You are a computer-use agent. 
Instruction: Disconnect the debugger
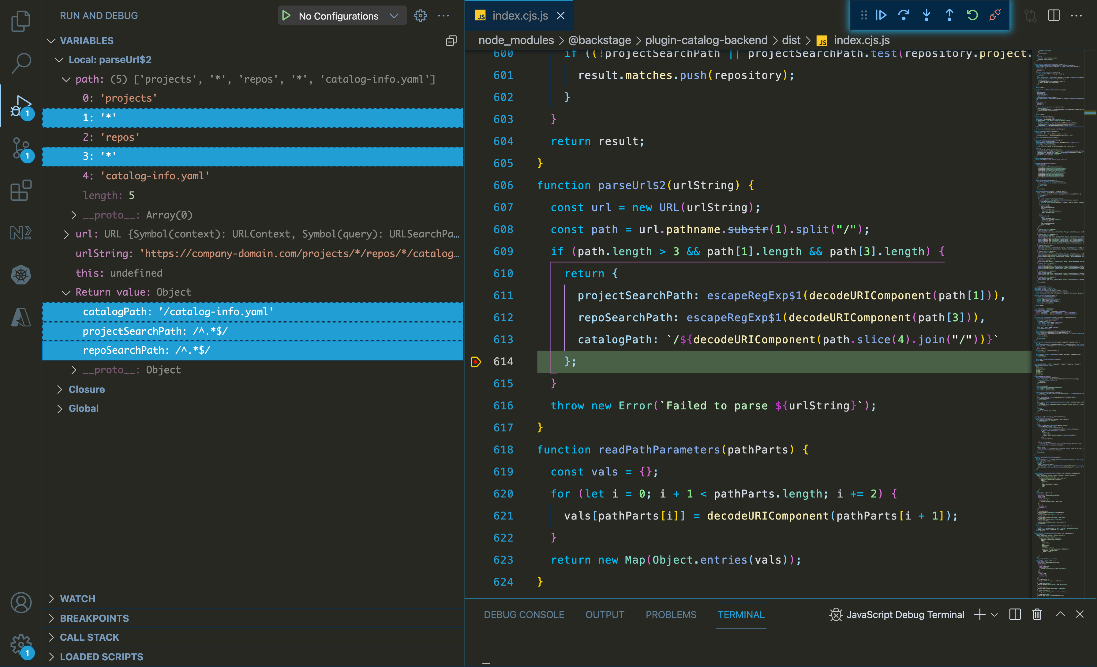[x=995, y=16]
